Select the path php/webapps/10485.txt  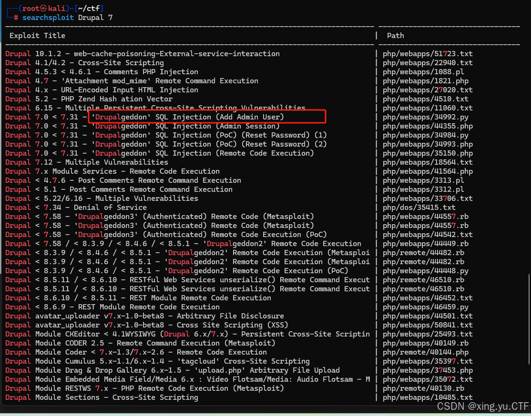click(x=428, y=398)
